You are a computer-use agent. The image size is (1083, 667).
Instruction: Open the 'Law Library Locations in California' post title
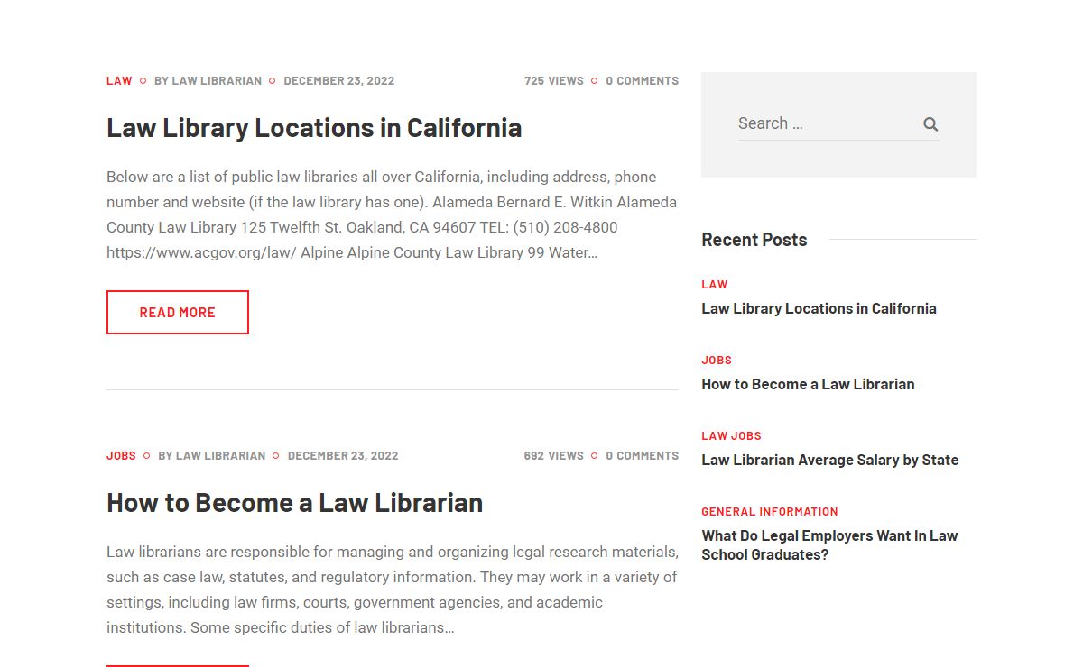(314, 127)
